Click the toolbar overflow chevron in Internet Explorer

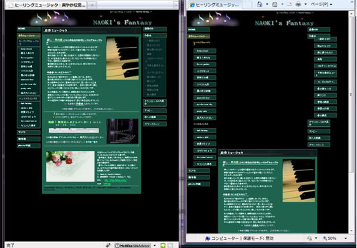[352, 2]
